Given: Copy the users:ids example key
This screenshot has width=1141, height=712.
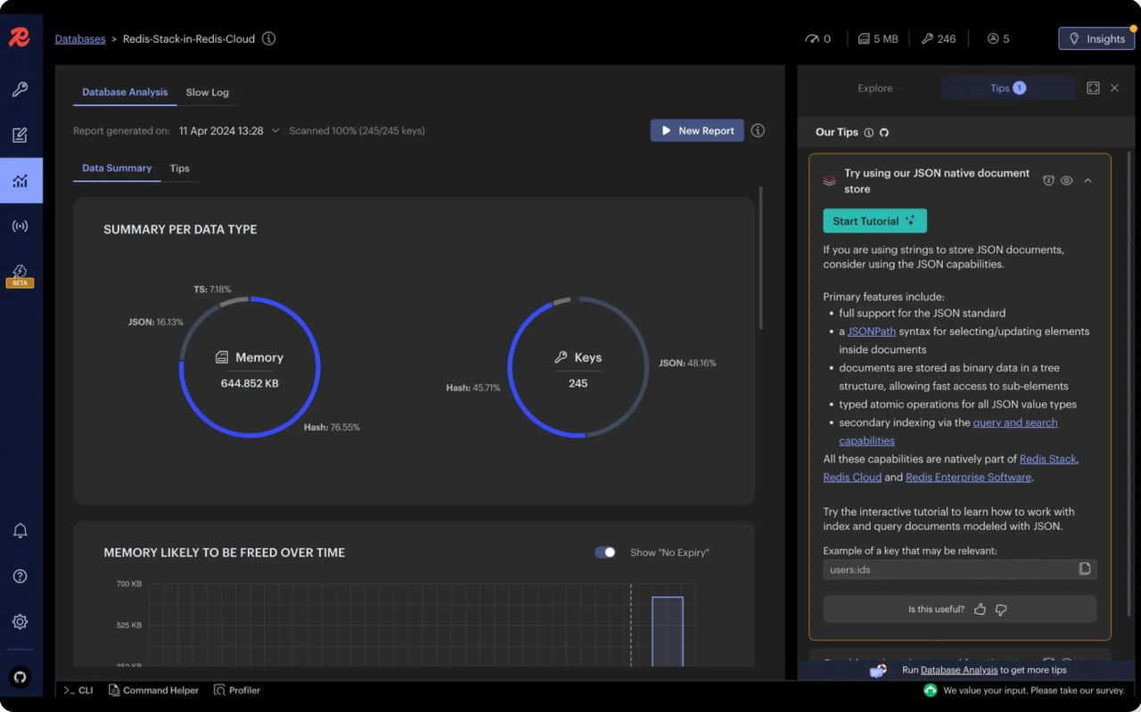Looking at the screenshot, I should [1084, 569].
